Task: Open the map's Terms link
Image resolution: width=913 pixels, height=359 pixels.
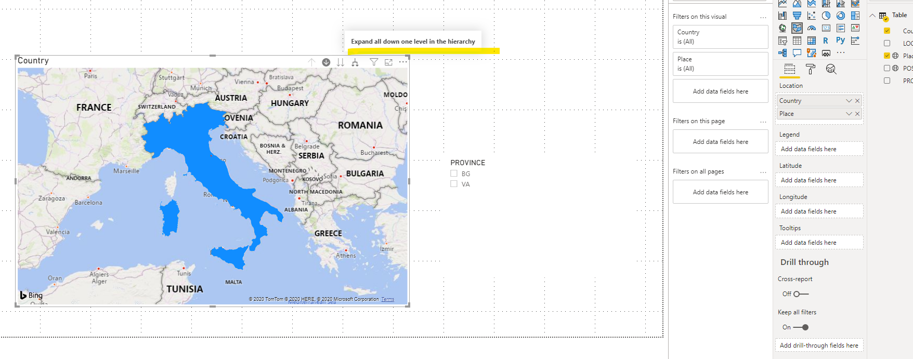Action: coord(388,299)
